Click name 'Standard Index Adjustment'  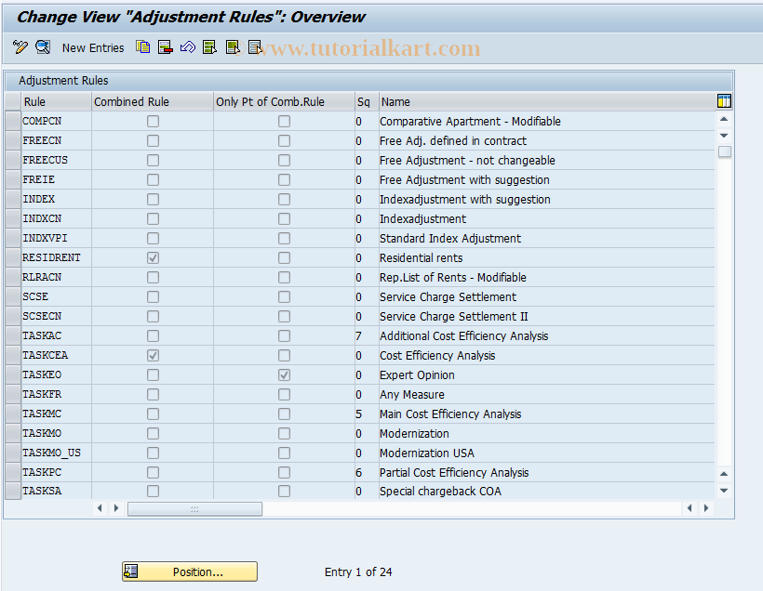(450, 239)
